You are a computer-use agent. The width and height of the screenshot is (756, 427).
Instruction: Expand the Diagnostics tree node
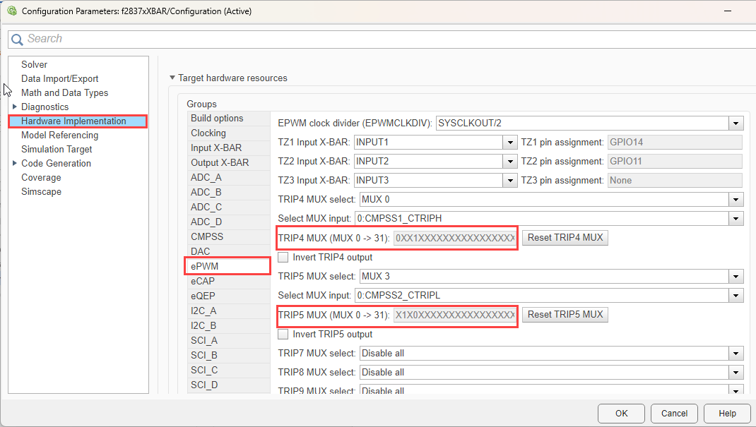[14, 107]
